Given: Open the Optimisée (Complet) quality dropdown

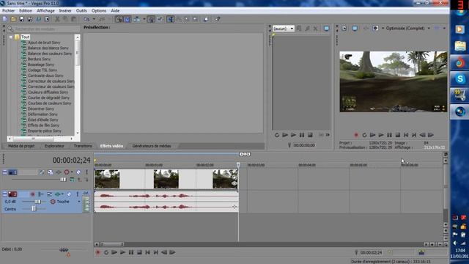Looking at the screenshot, I should (x=429, y=29).
